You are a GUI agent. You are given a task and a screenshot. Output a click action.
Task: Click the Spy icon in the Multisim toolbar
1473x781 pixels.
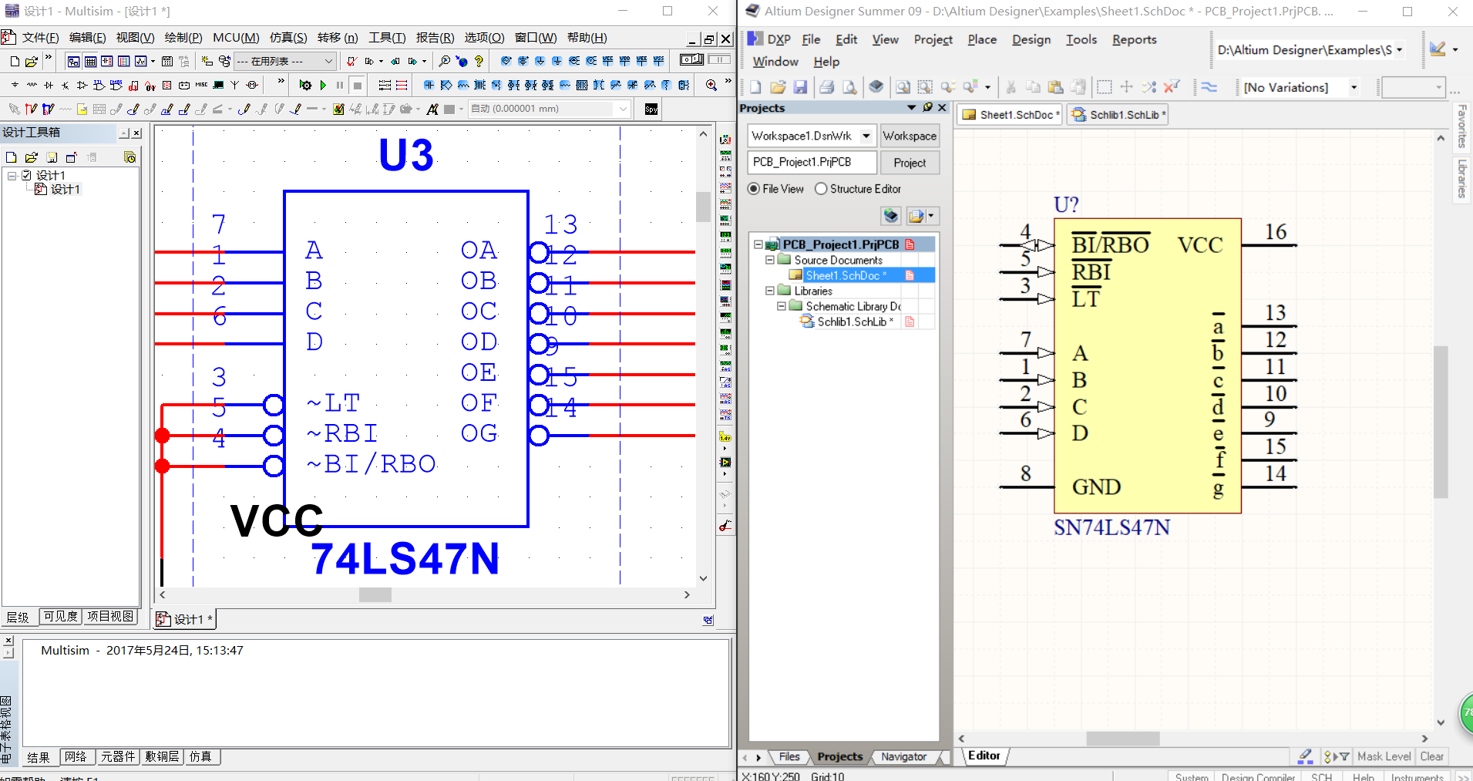651,109
